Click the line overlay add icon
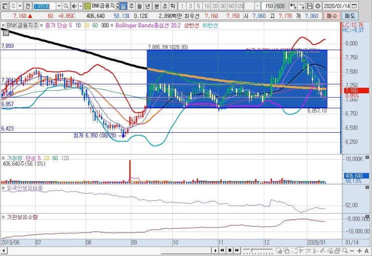This screenshot has height=256, width=372. pyautogui.click(x=301, y=6)
